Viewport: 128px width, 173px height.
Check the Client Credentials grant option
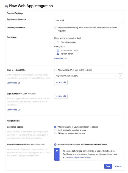point(58,42)
